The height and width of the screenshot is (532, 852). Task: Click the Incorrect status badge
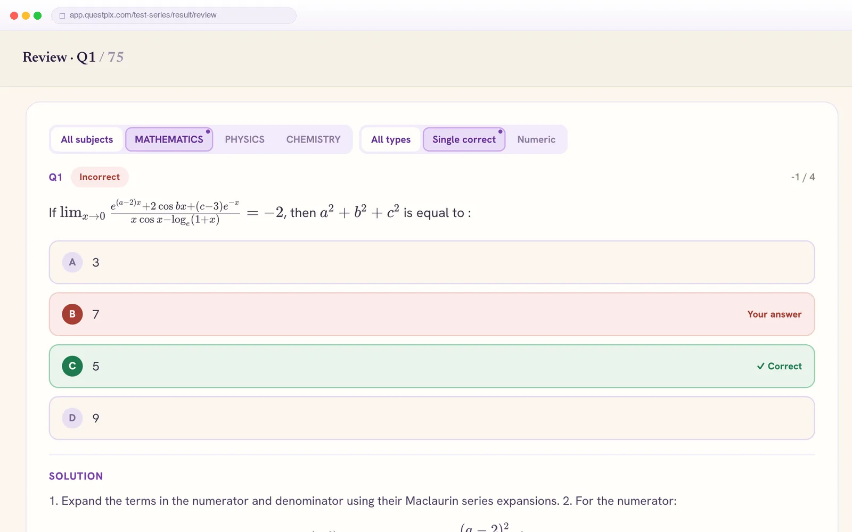click(100, 177)
